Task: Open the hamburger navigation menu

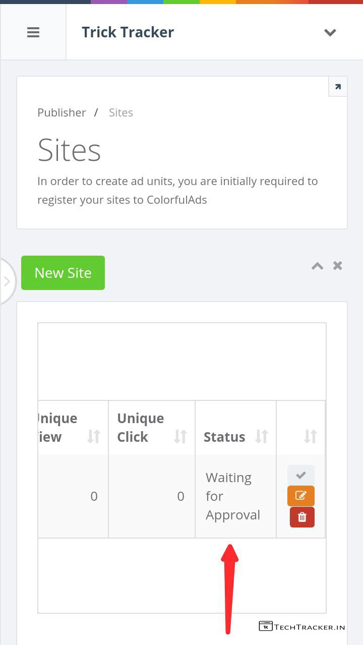Action: point(33,33)
